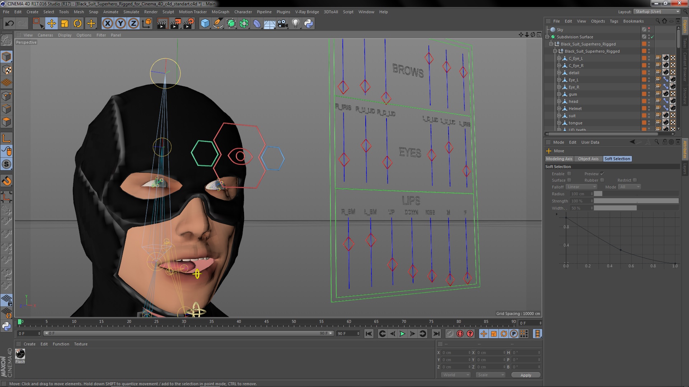Open the World coordinate dropdown
This screenshot has width=689, height=387.
tap(455, 375)
